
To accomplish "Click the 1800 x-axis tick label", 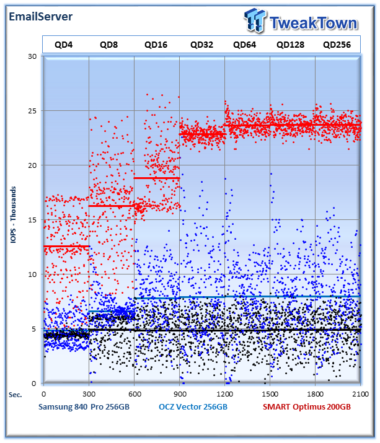I will tap(316, 394).
